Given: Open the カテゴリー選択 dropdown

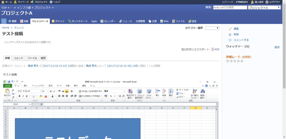Looking at the screenshot, I should (212, 28).
